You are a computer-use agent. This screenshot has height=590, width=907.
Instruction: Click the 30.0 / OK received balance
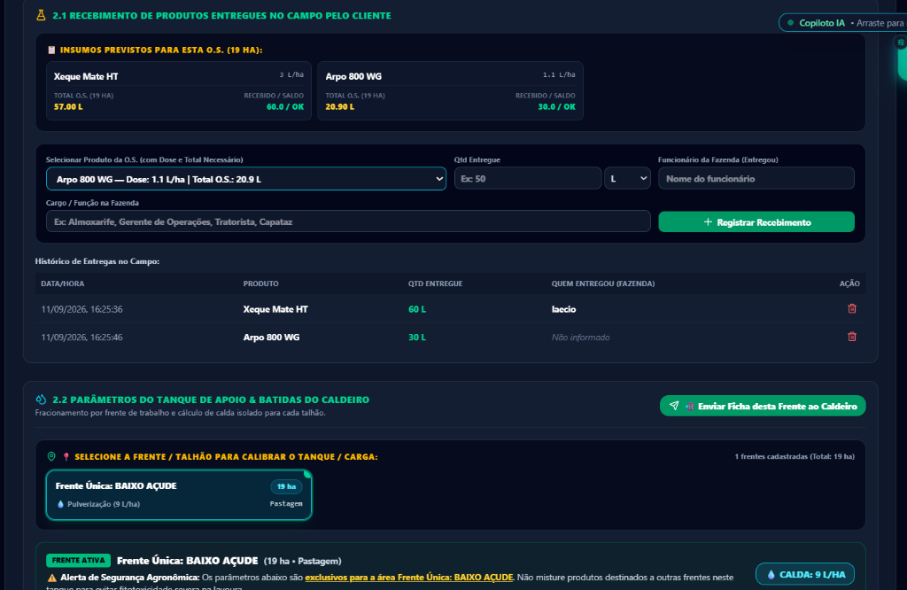[x=556, y=107]
